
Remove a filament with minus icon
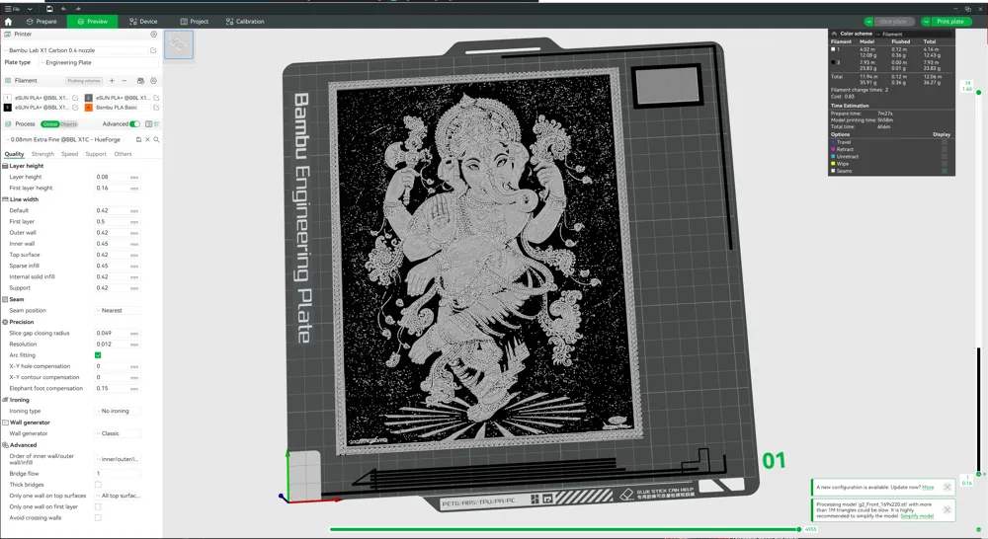(124, 81)
